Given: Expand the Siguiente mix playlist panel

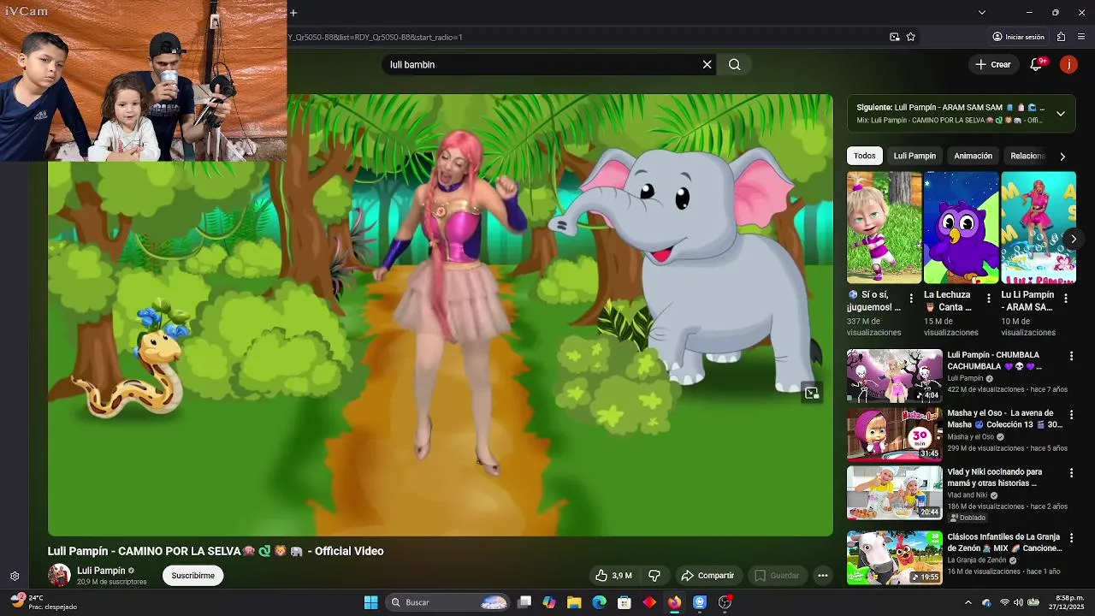Looking at the screenshot, I should point(1060,114).
